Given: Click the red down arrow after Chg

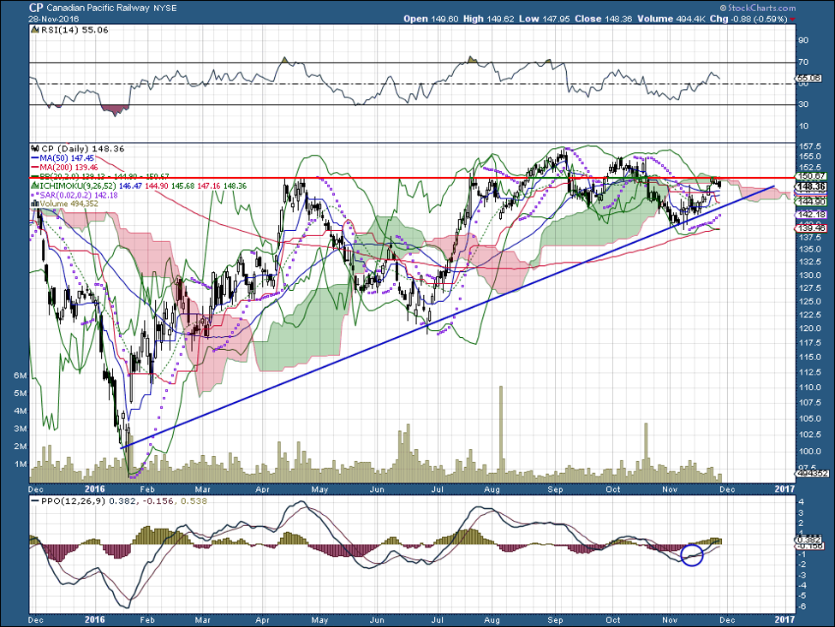Looking at the screenshot, I should 793,19.
